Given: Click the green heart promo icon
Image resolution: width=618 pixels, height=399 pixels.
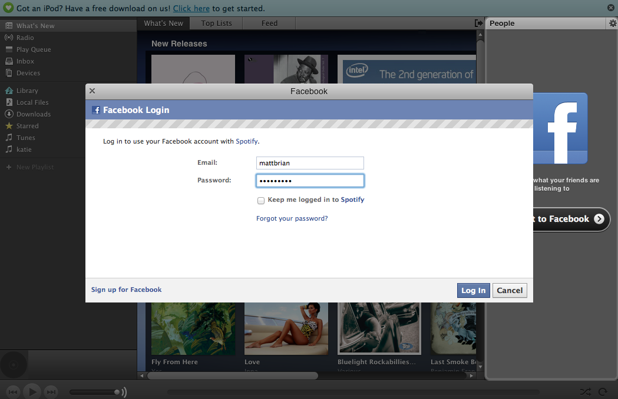Looking at the screenshot, I should coord(8,8).
